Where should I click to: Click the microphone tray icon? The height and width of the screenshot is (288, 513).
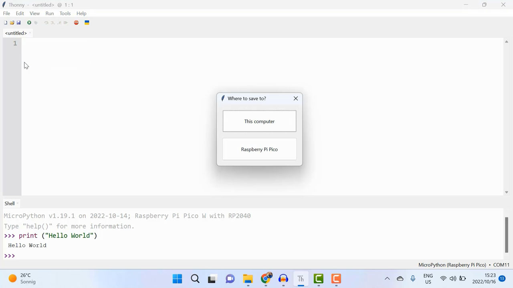tap(413, 279)
